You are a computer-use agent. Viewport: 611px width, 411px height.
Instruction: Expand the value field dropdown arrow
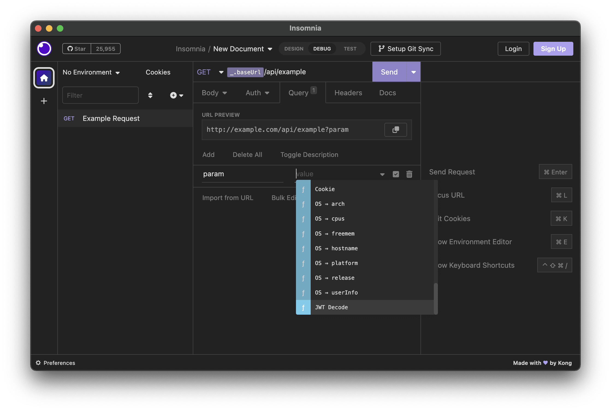382,174
